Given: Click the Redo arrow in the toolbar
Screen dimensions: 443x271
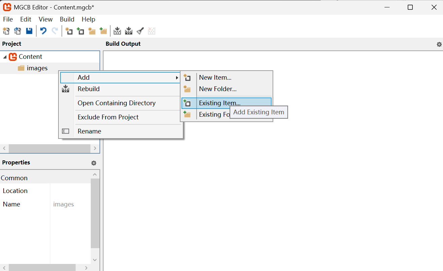Looking at the screenshot, I should [x=54, y=31].
